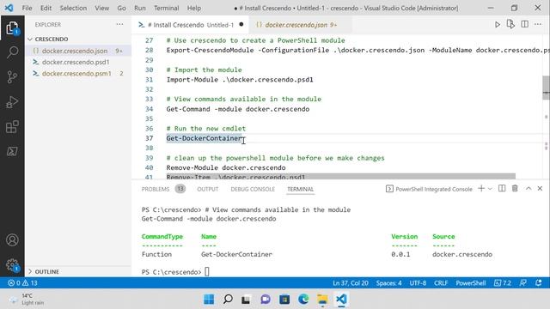Switch to the DEBUG CONSOLE tab
The width and height of the screenshot is (550, 309).
[253, 189]
